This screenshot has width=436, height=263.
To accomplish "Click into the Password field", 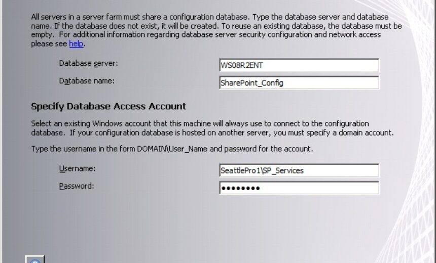I will point(299,188).
